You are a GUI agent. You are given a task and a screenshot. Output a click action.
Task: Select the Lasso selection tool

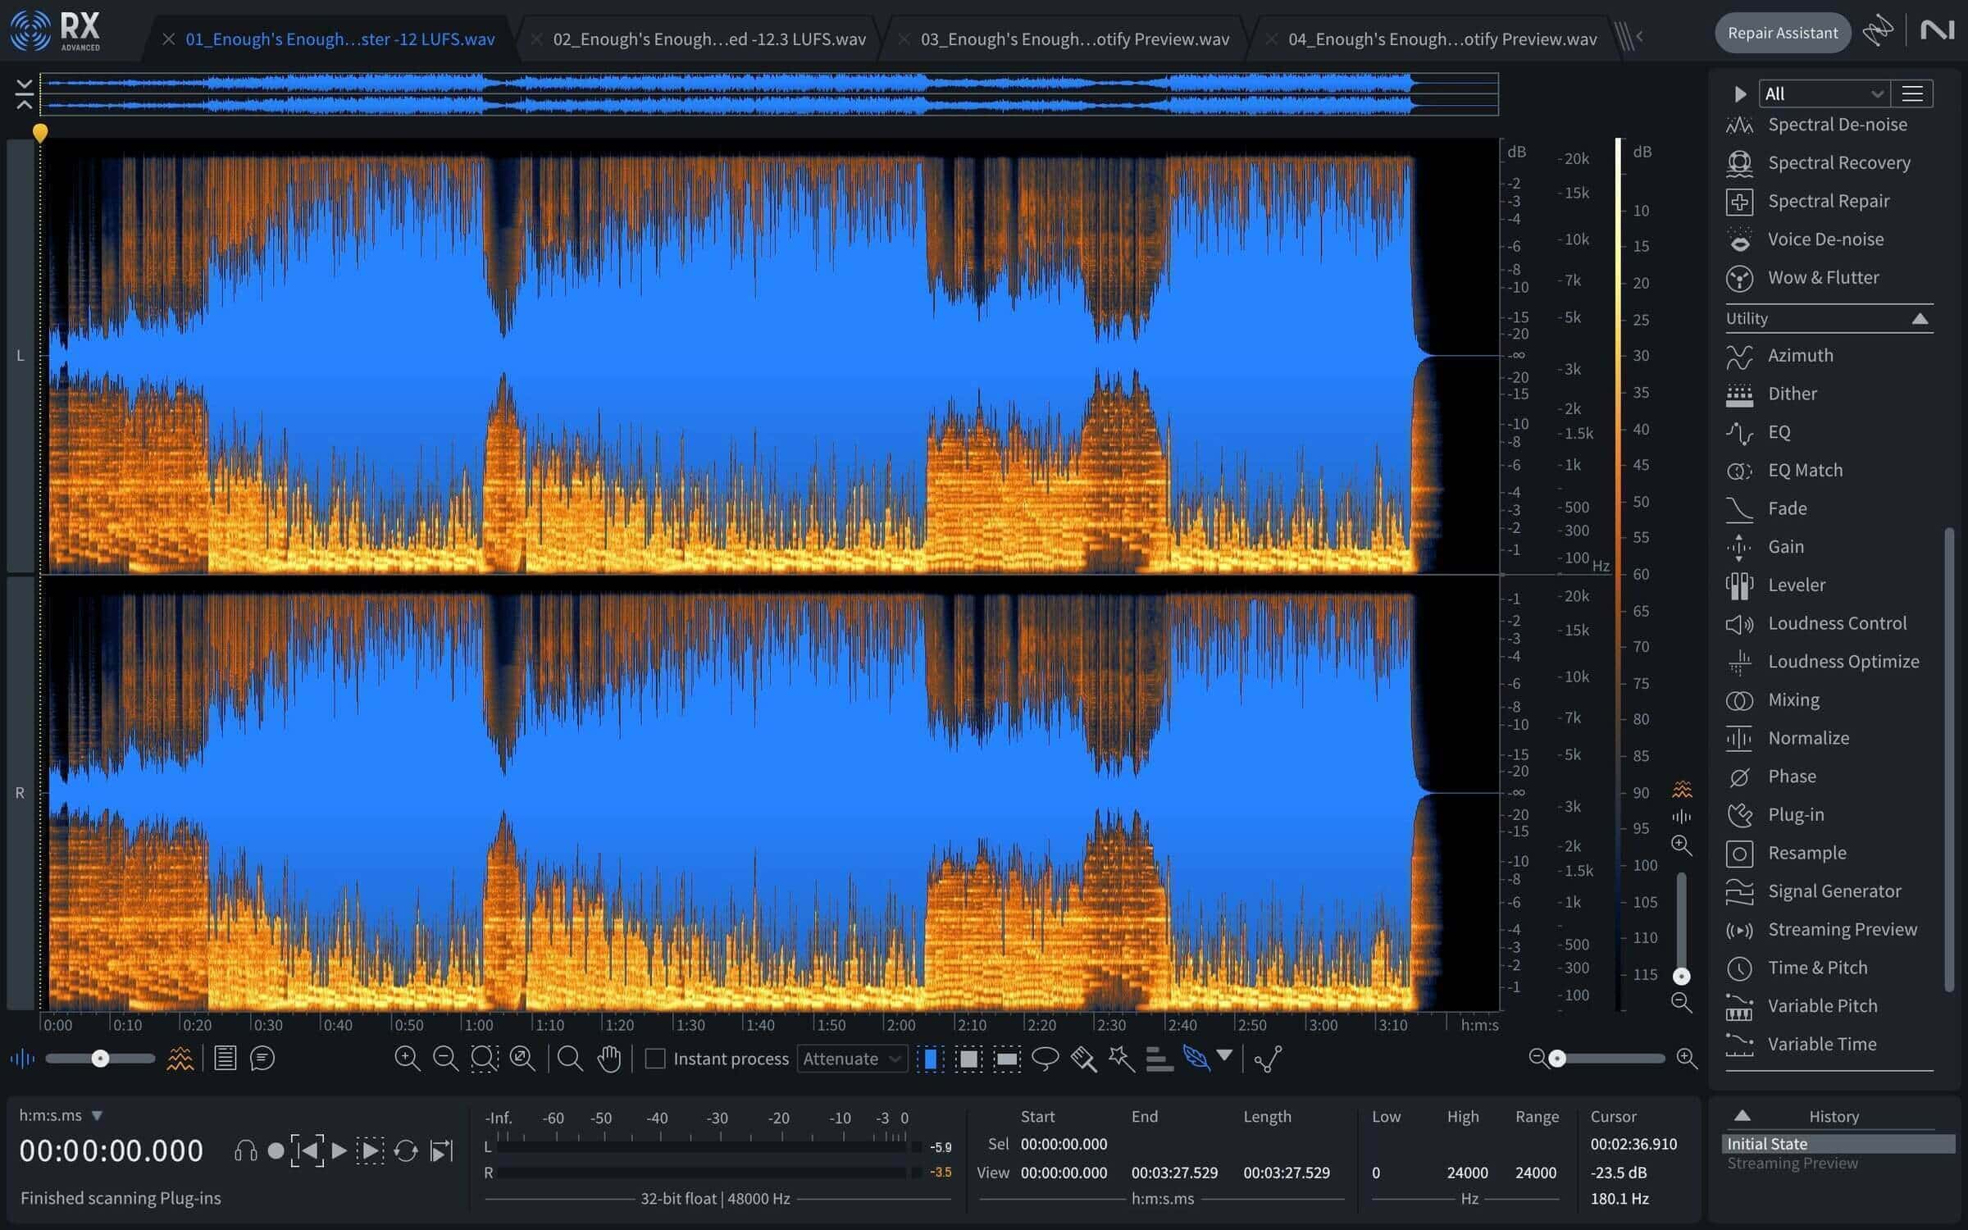click(x=1045, y=1059)
